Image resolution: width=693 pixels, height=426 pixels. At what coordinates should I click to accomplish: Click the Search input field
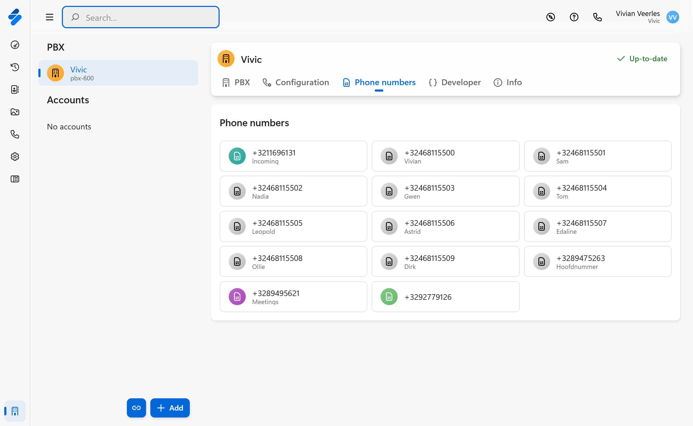(x=140, y=17)
